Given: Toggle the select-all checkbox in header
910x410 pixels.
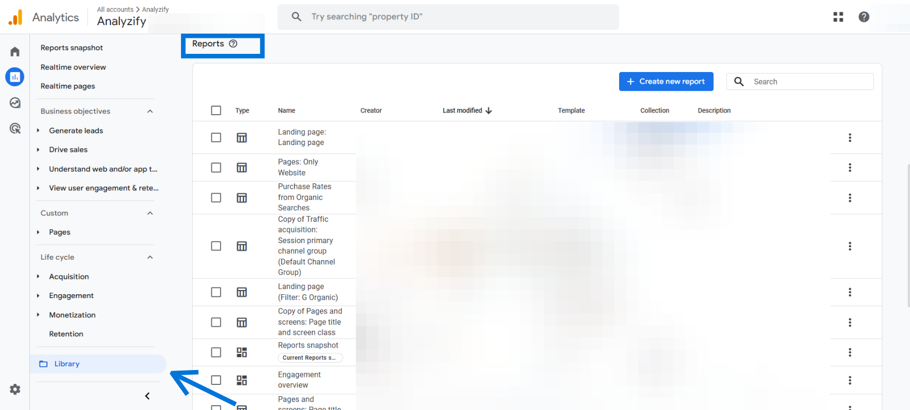Looking at the screenshot, I should (x=216, y=110).
